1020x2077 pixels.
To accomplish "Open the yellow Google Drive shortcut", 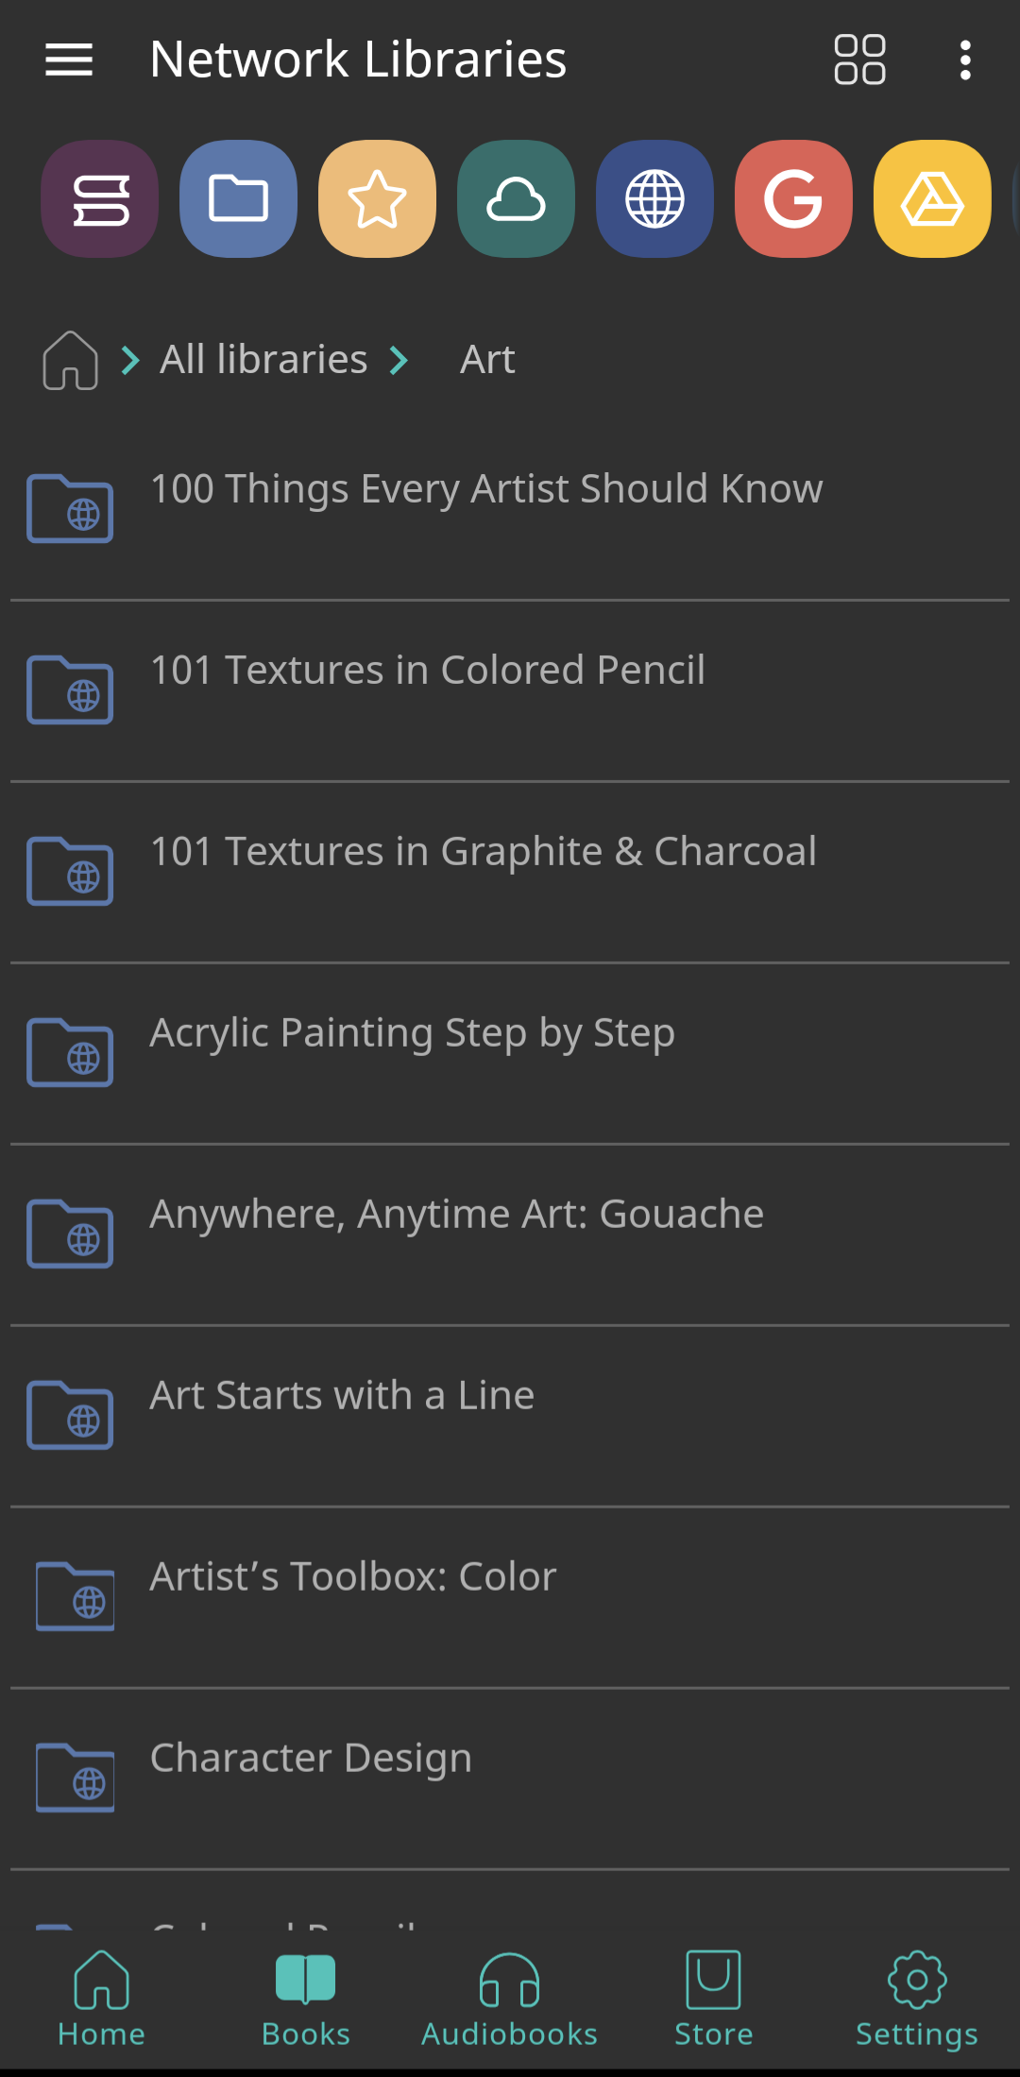I will (932, 199).
